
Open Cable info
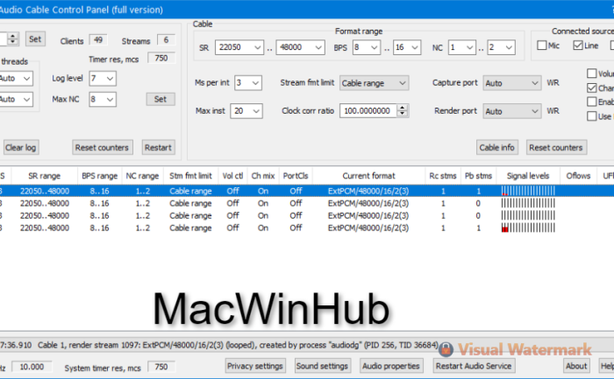497,147
